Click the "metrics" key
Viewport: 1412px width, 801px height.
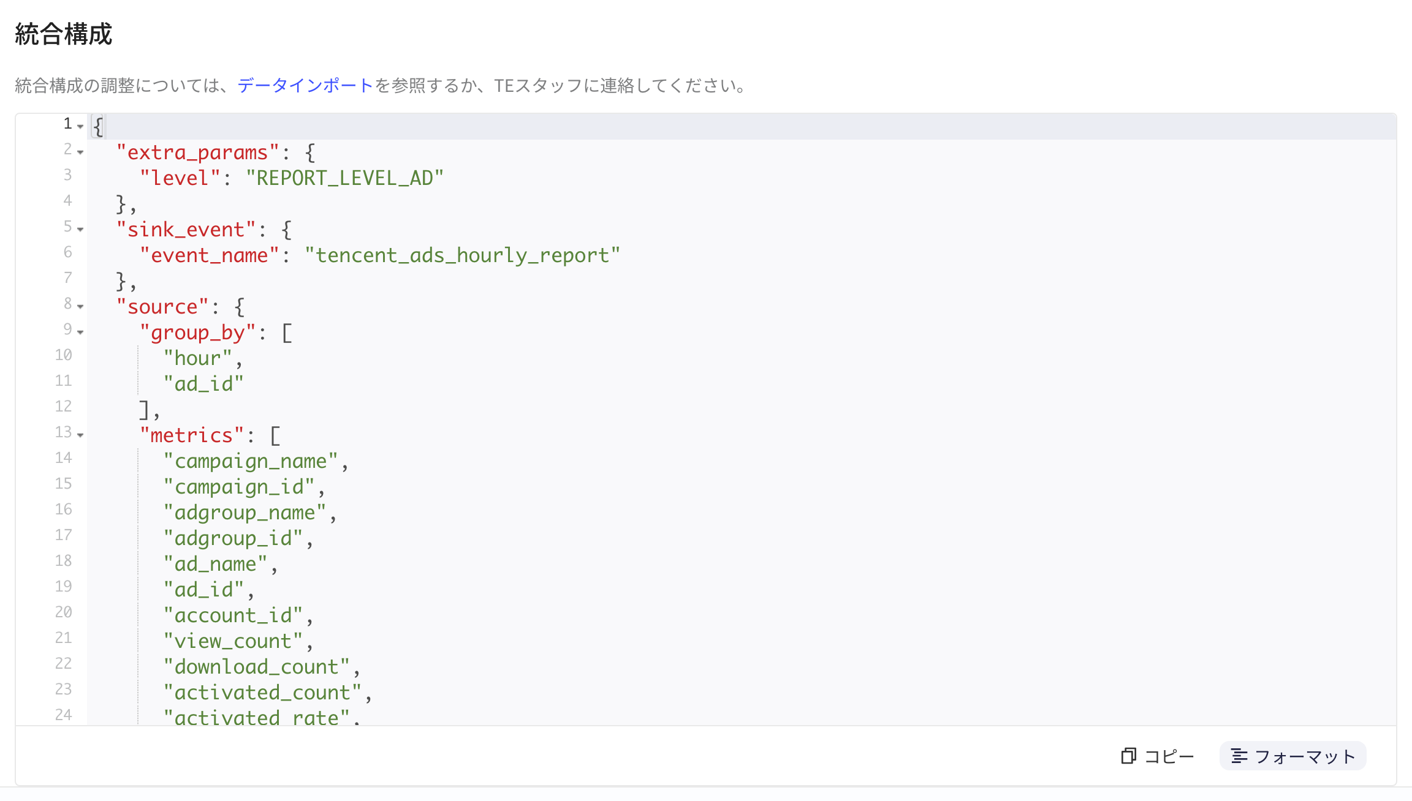click(x=192, y=435)
